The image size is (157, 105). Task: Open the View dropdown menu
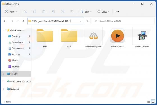click(103, 12)
